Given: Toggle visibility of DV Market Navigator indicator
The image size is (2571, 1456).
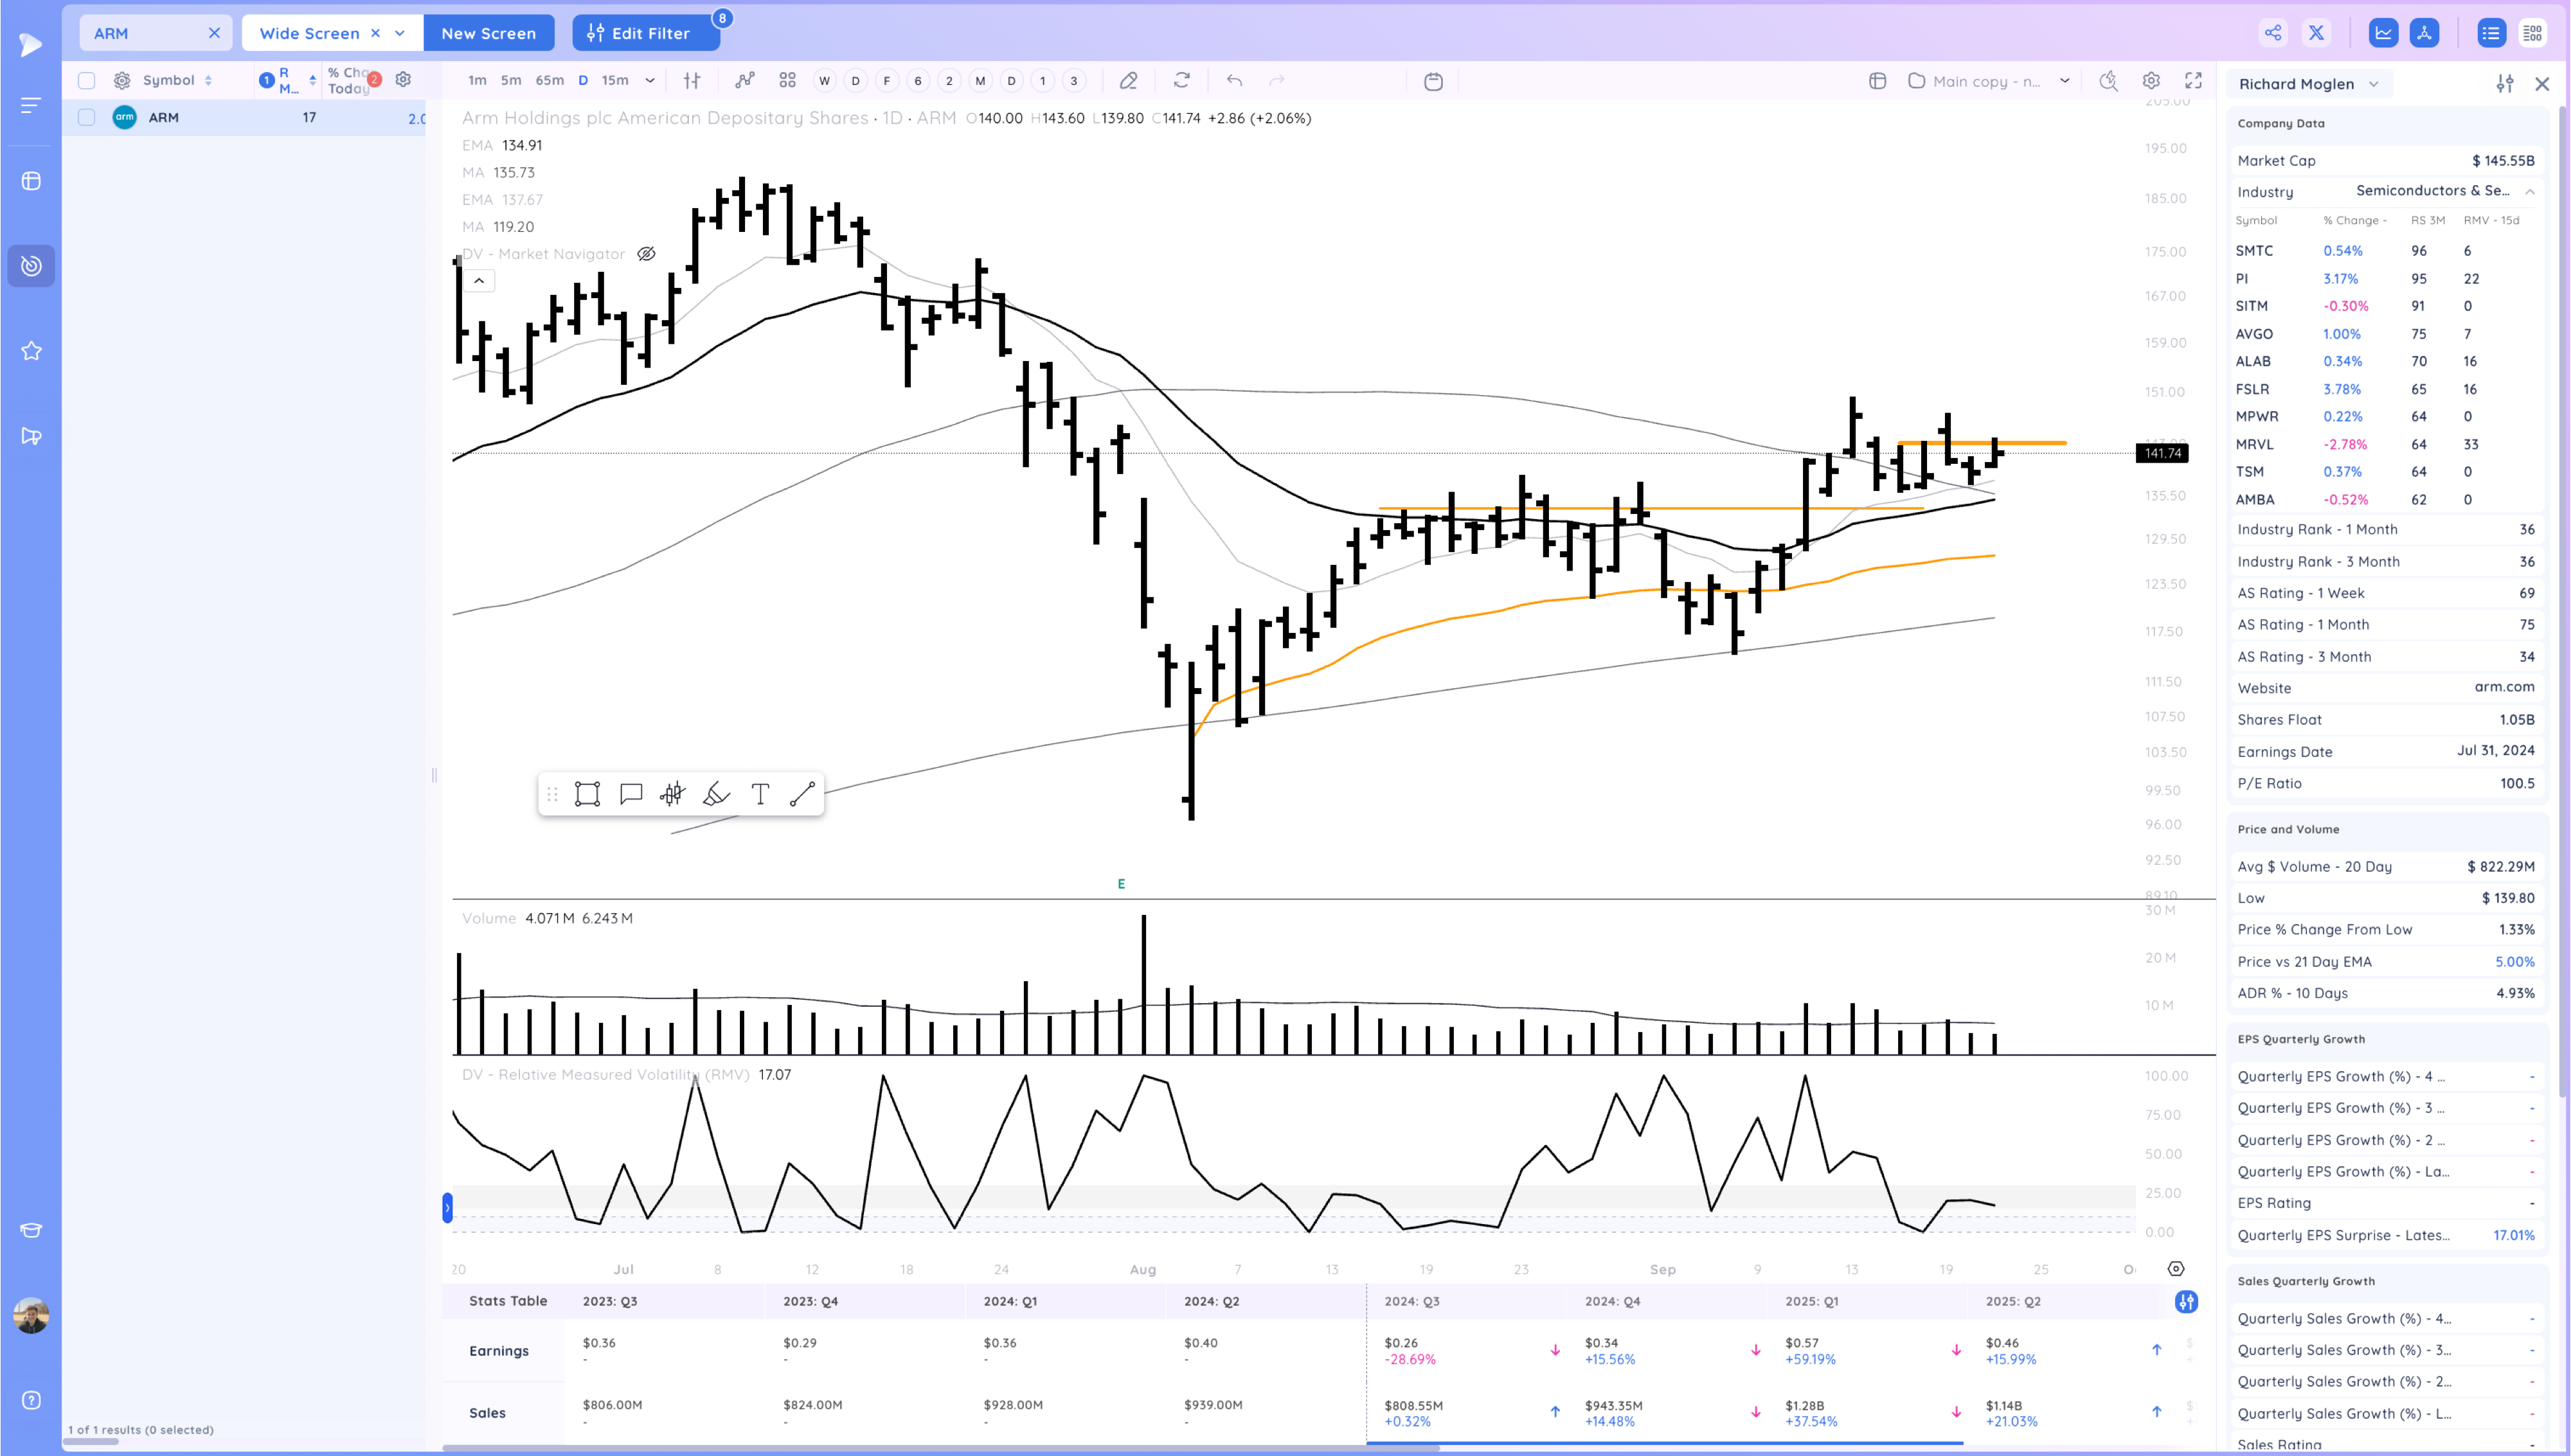Looking at the screenshot, I should [x=646, y=254].
